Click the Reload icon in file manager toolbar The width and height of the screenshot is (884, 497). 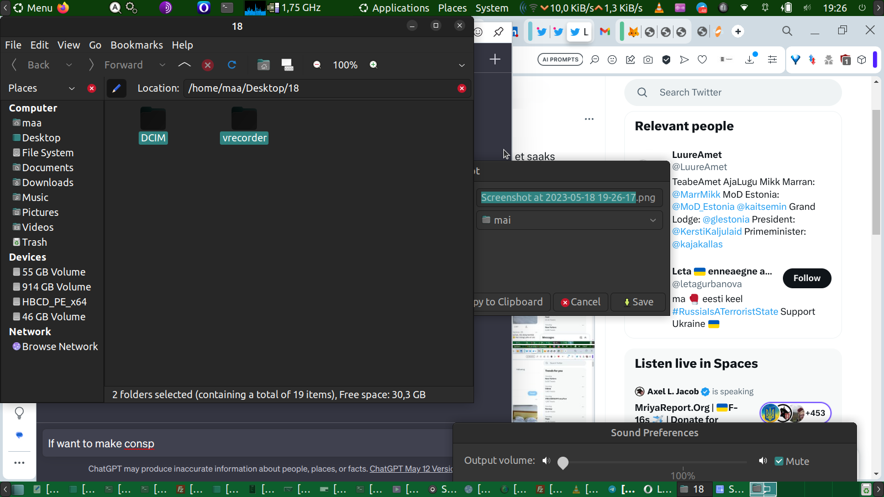tap(232, 65)
